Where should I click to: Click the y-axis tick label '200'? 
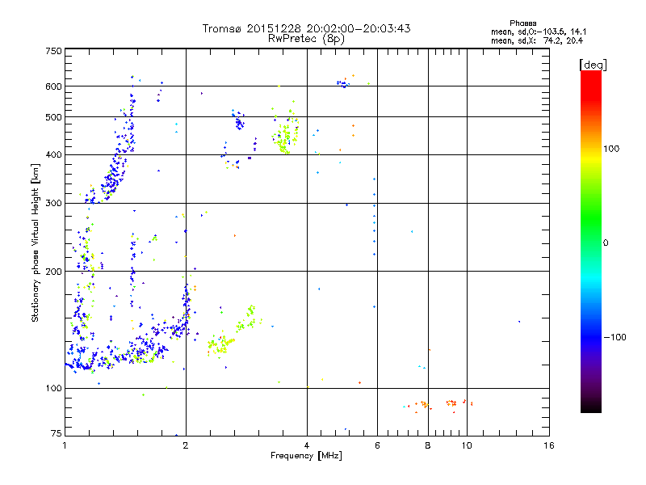pos(53,272)
